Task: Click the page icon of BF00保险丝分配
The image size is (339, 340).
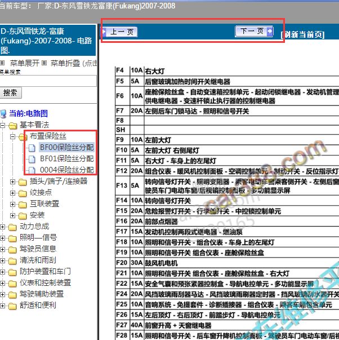Action: coord(32,148)
